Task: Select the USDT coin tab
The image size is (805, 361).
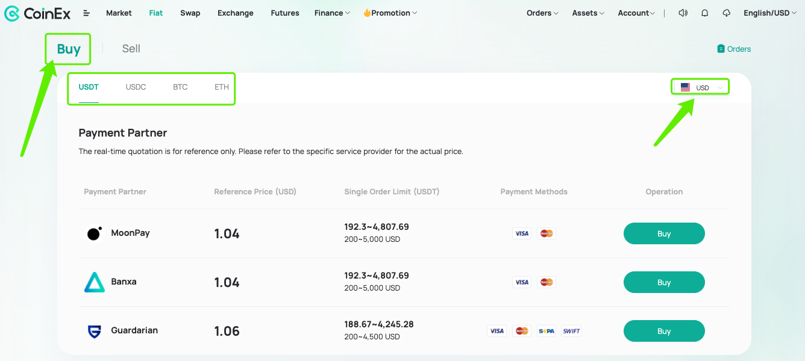Action: pyautogui.click(x=89, y=87)
